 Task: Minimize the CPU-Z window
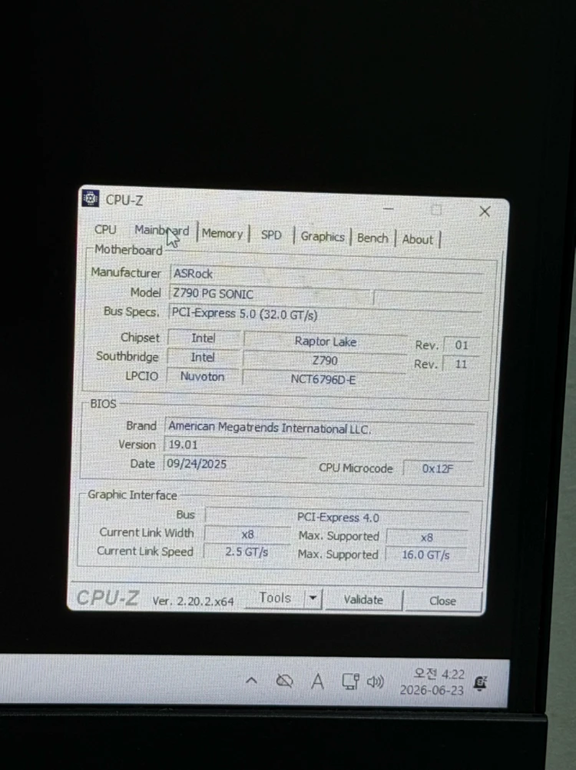click(x=389, y=208)
